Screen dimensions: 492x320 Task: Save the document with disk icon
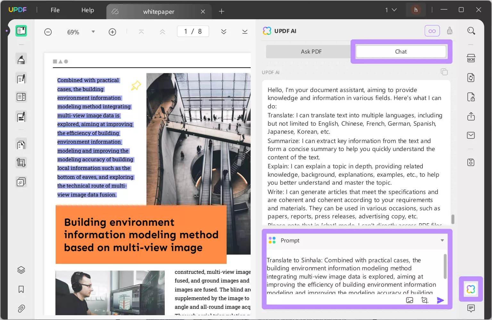[x=471, y=162]
